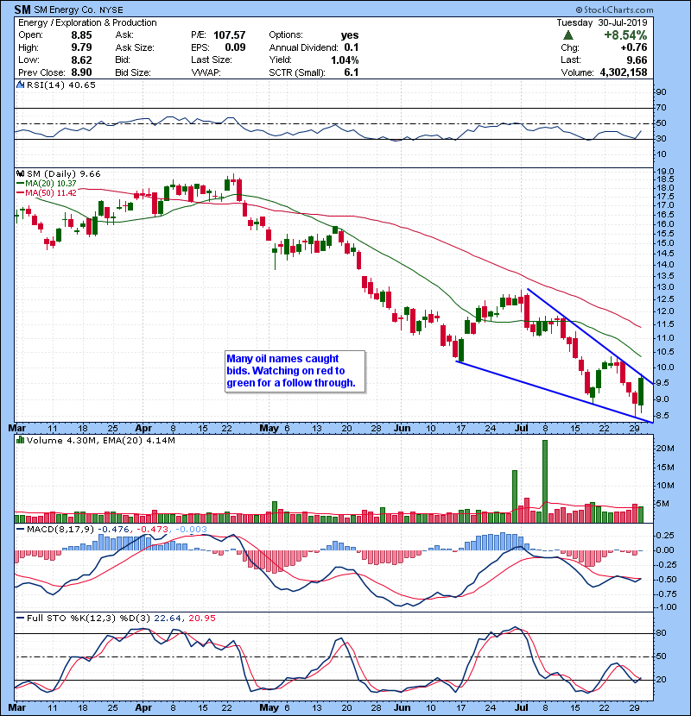Click the date Tuesday 30-Jul-2019
Screen dimensions: 691x716
point(602,22)
